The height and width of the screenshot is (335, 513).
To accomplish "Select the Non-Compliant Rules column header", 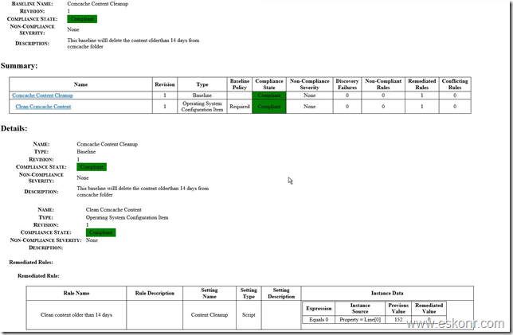I will pos(383,84).
